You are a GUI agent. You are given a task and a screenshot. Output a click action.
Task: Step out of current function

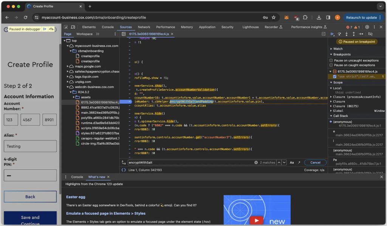(x=354, y=34)
